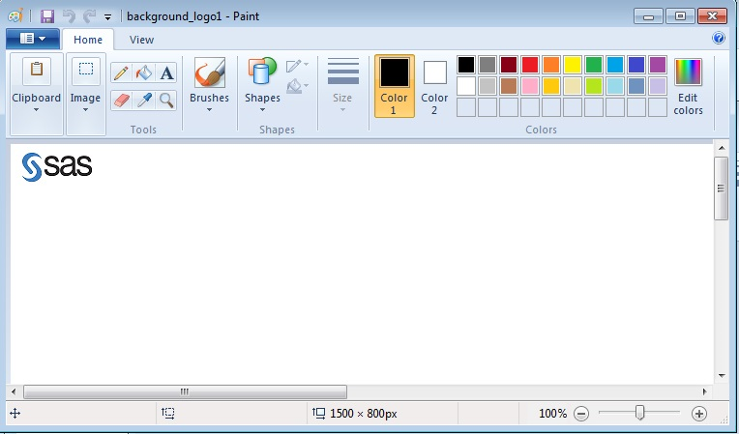
Task: Click the Edit colors button
Action: tap(688, 85)
